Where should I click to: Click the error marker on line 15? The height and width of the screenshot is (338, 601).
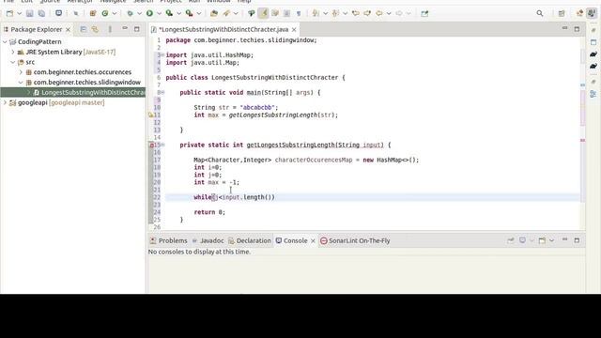click(151, 145)
